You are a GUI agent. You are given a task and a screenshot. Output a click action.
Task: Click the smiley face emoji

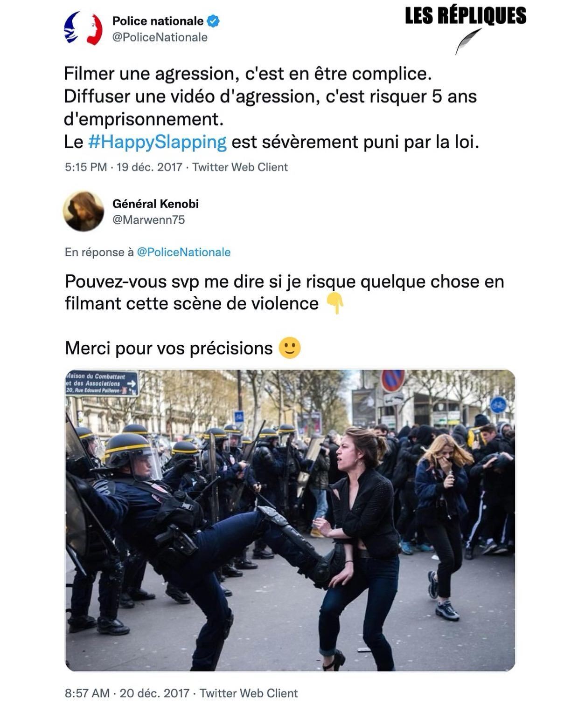click(290, 348)
